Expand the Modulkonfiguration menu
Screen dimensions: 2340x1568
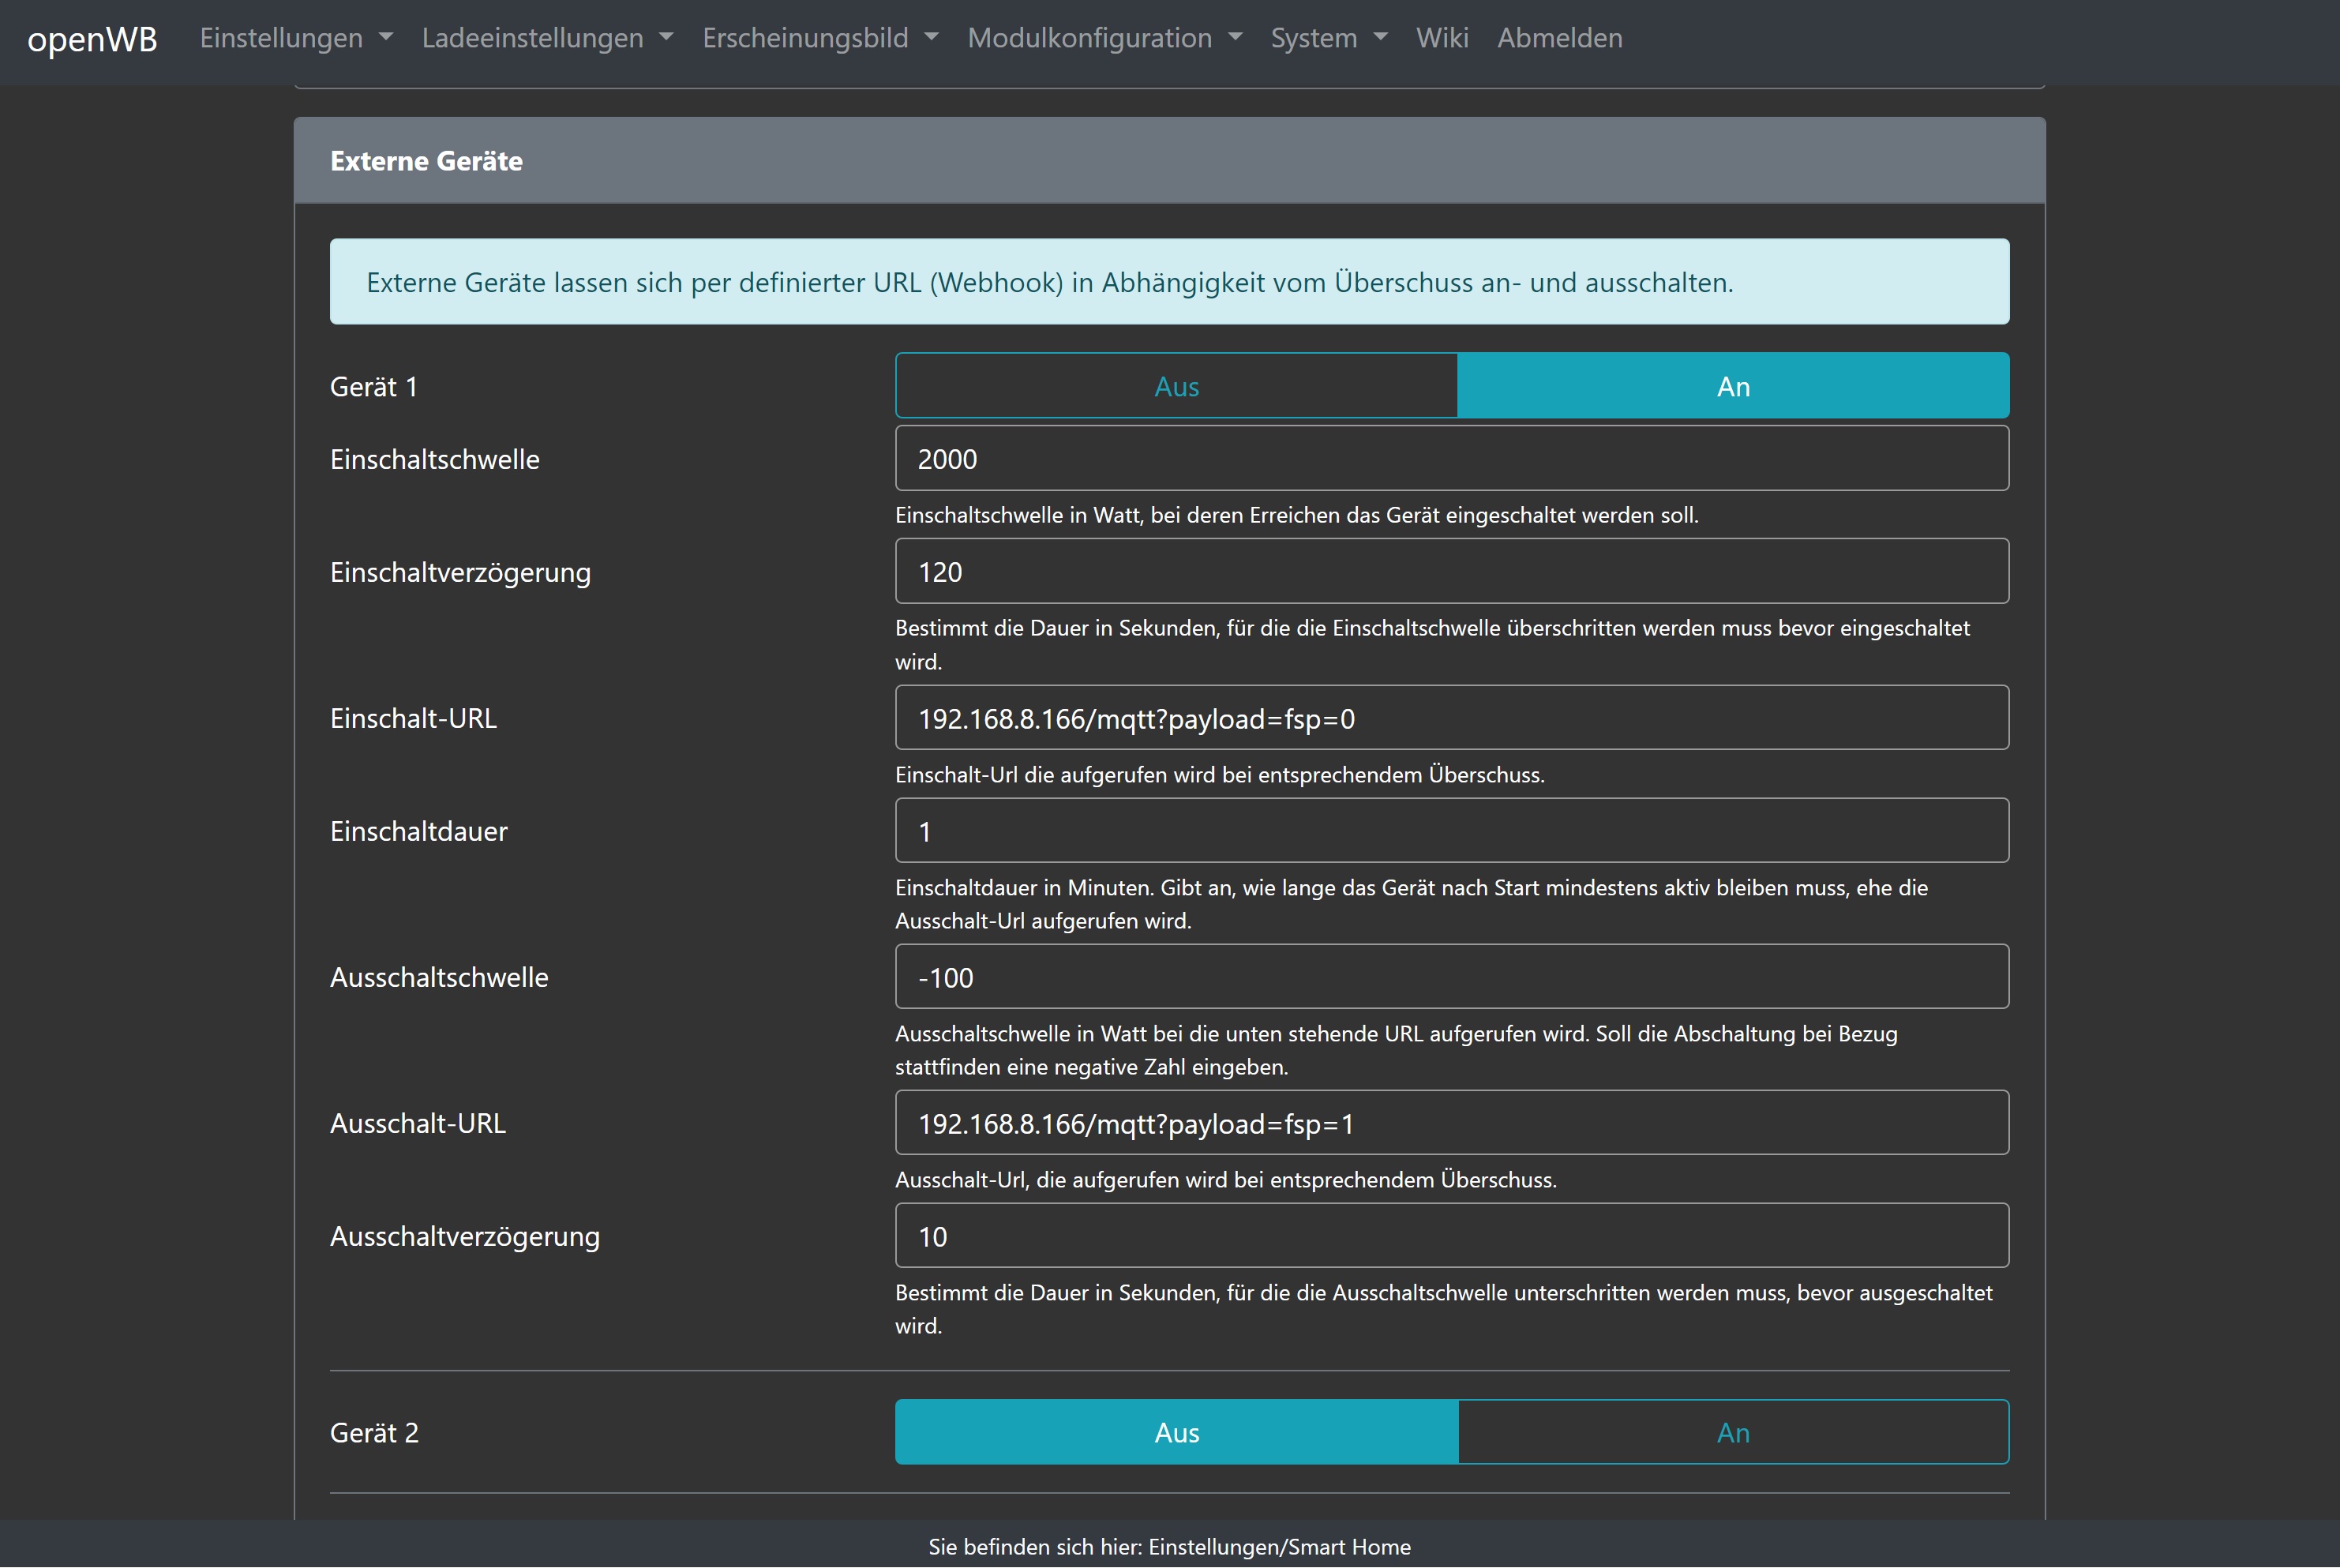coord(1104,38)
